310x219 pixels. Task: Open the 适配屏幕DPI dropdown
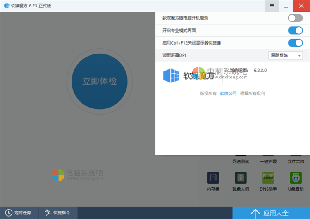tap(285, 55)
